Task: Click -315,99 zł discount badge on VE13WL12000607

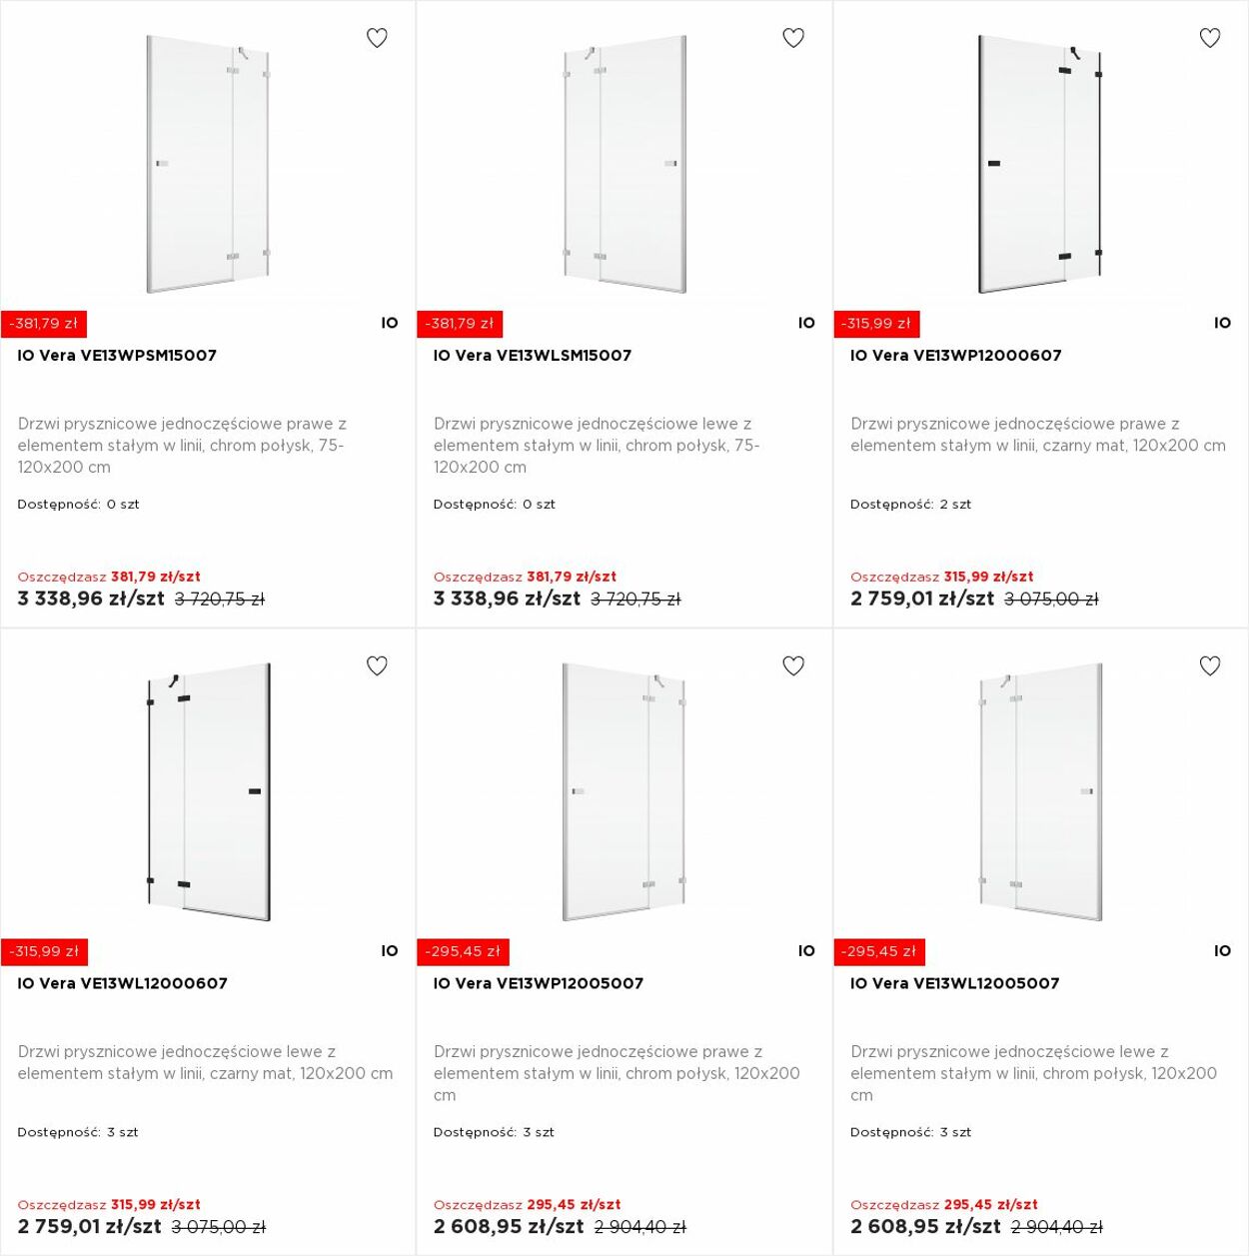Action: (x=44, y=952)
